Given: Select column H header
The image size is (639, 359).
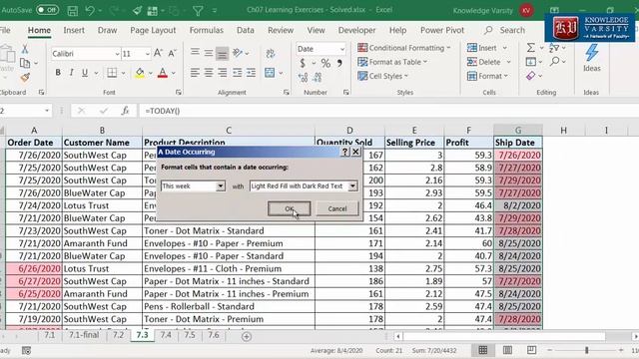Looking at the screenshot, I should (563, 131).
